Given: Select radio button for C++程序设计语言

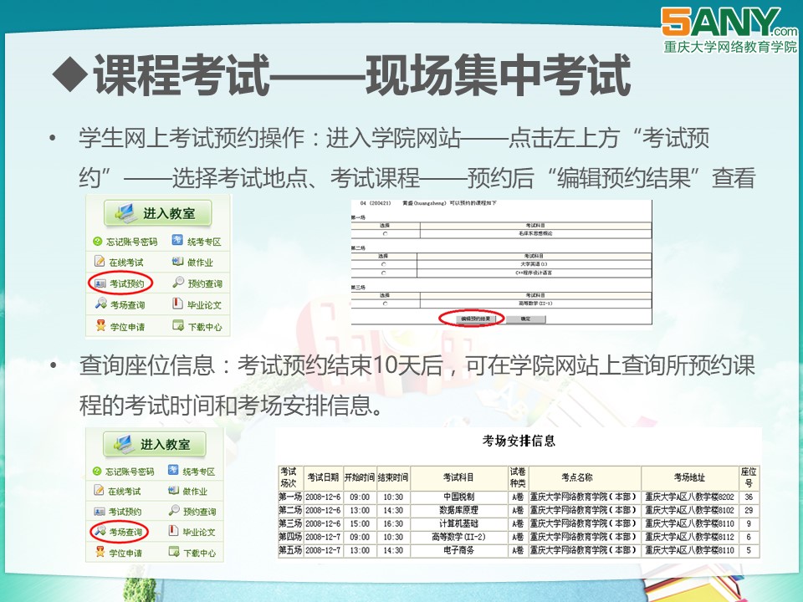Looking at the screenshot, I should 384,273.
